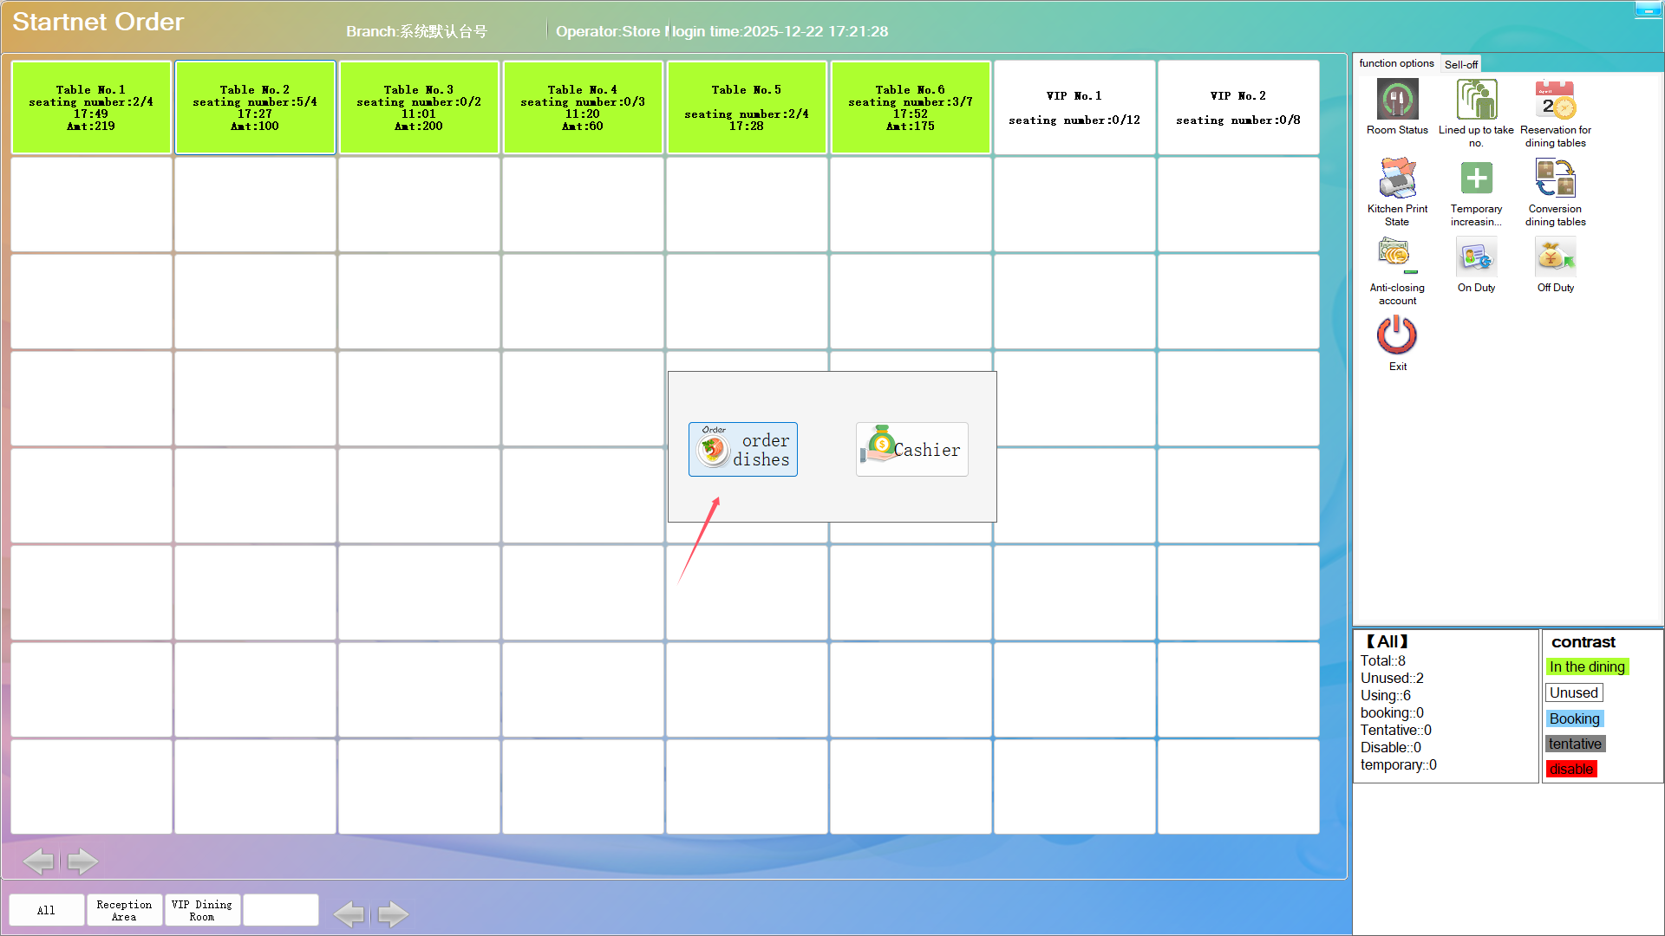Click the Anti-closing account icon

click(x=1397, y=257)
